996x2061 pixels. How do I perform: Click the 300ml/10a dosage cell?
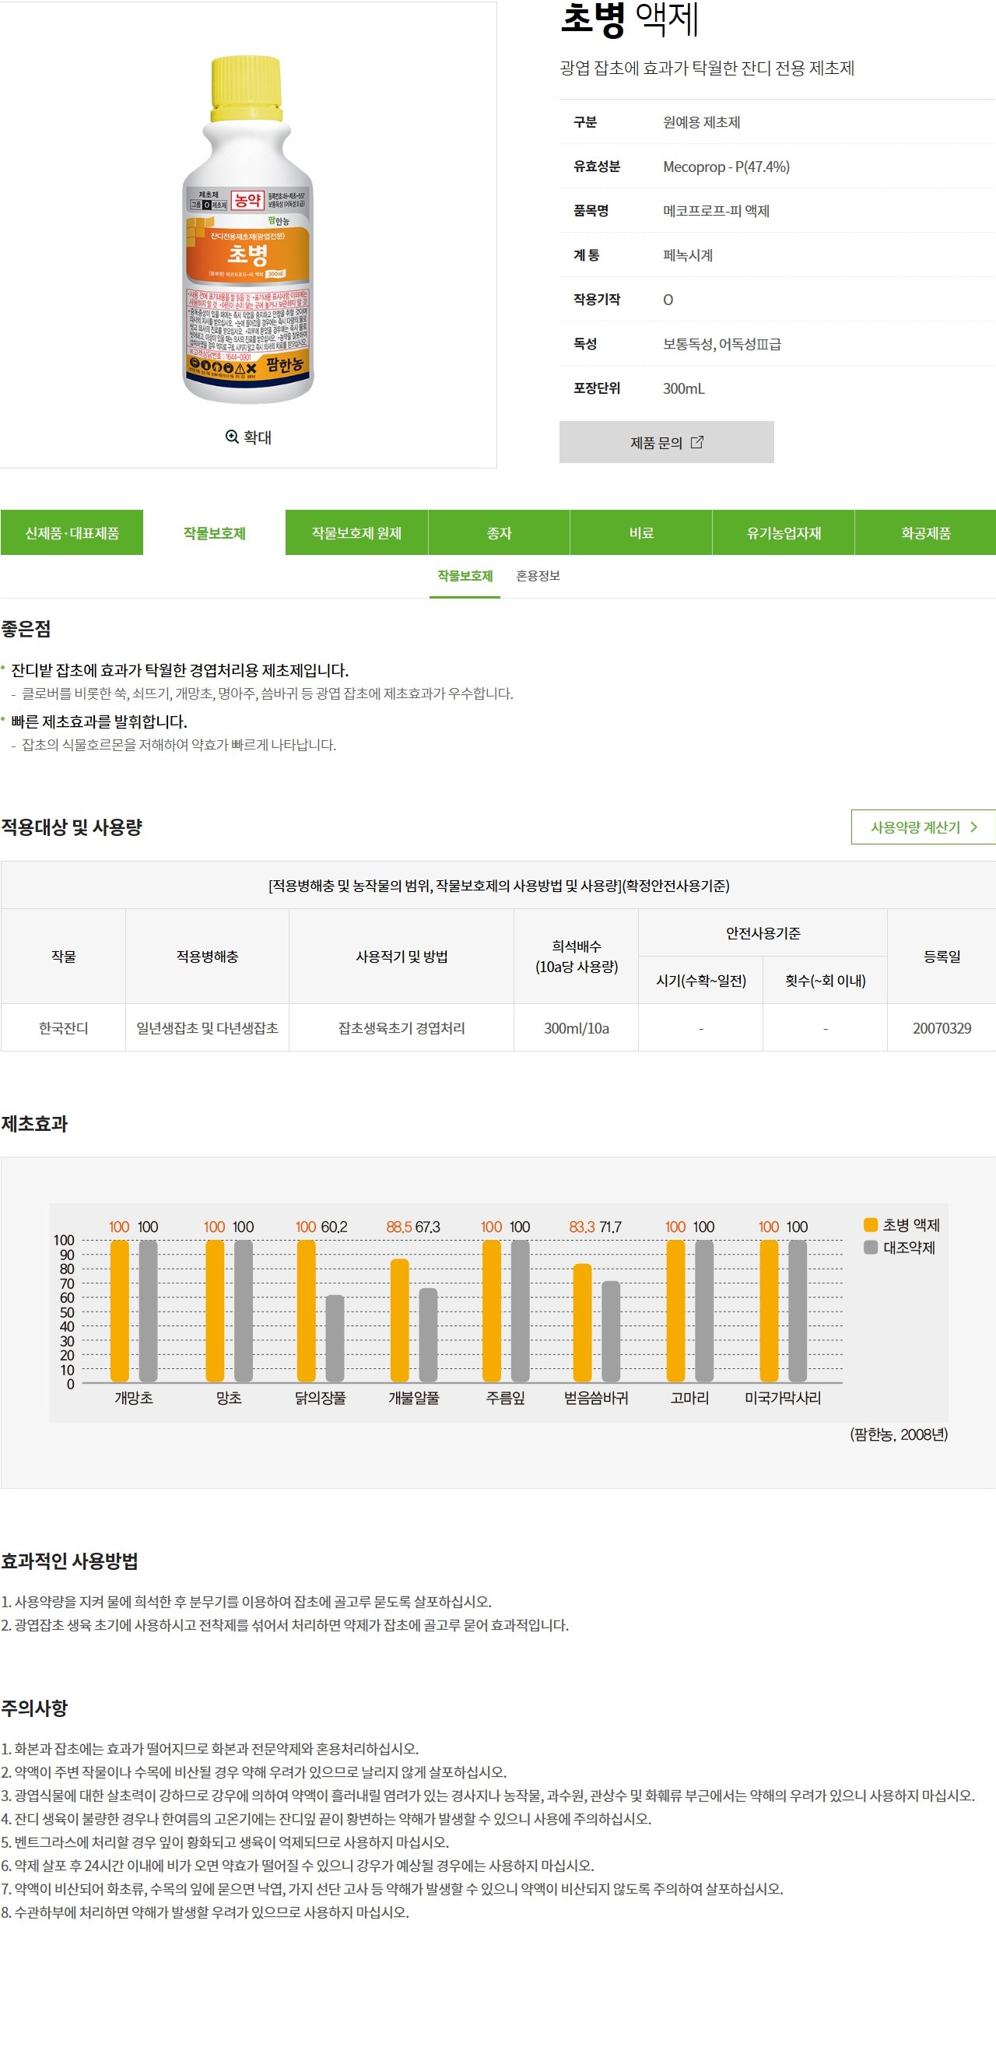pos(576,1028)
